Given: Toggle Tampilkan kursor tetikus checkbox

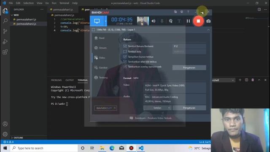Looking at the screenshot, I should pos(125,57).
